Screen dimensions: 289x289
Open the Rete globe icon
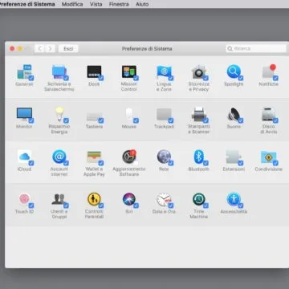164,157
